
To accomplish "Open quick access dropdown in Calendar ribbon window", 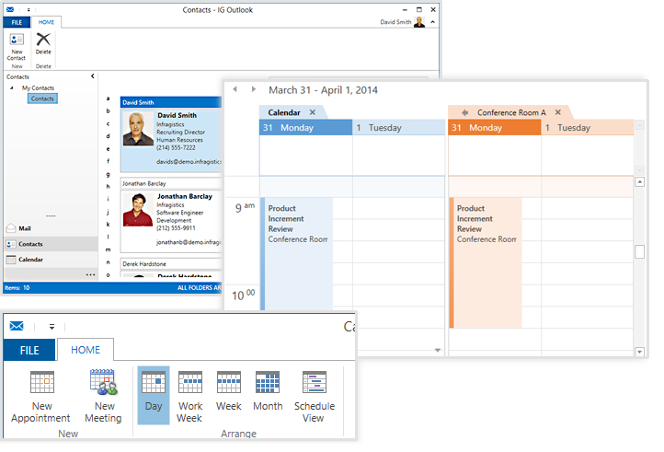I will pyautogui.click(x=52, y=327).
